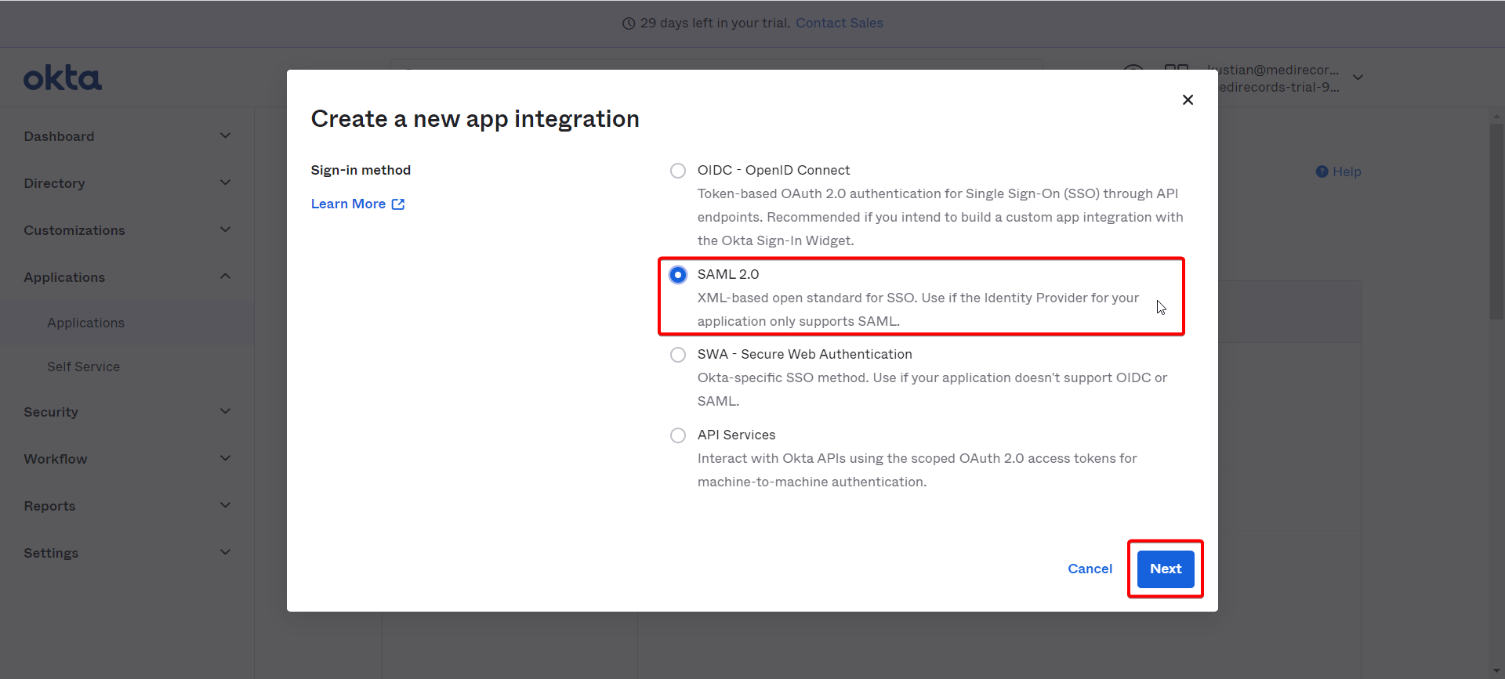
Task: Open Directory in the sidebar
Action: click(54, 183)
